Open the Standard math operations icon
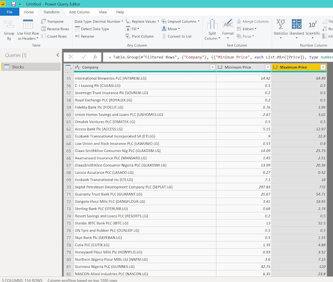This screenshot has height=282, width=333. [x=297, y=24]
